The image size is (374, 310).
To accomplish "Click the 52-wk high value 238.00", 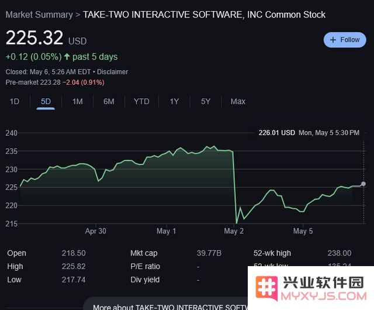I will (340, 253).
